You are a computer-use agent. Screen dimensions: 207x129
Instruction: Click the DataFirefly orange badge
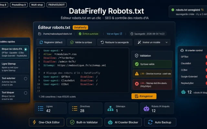click(80, 27)
